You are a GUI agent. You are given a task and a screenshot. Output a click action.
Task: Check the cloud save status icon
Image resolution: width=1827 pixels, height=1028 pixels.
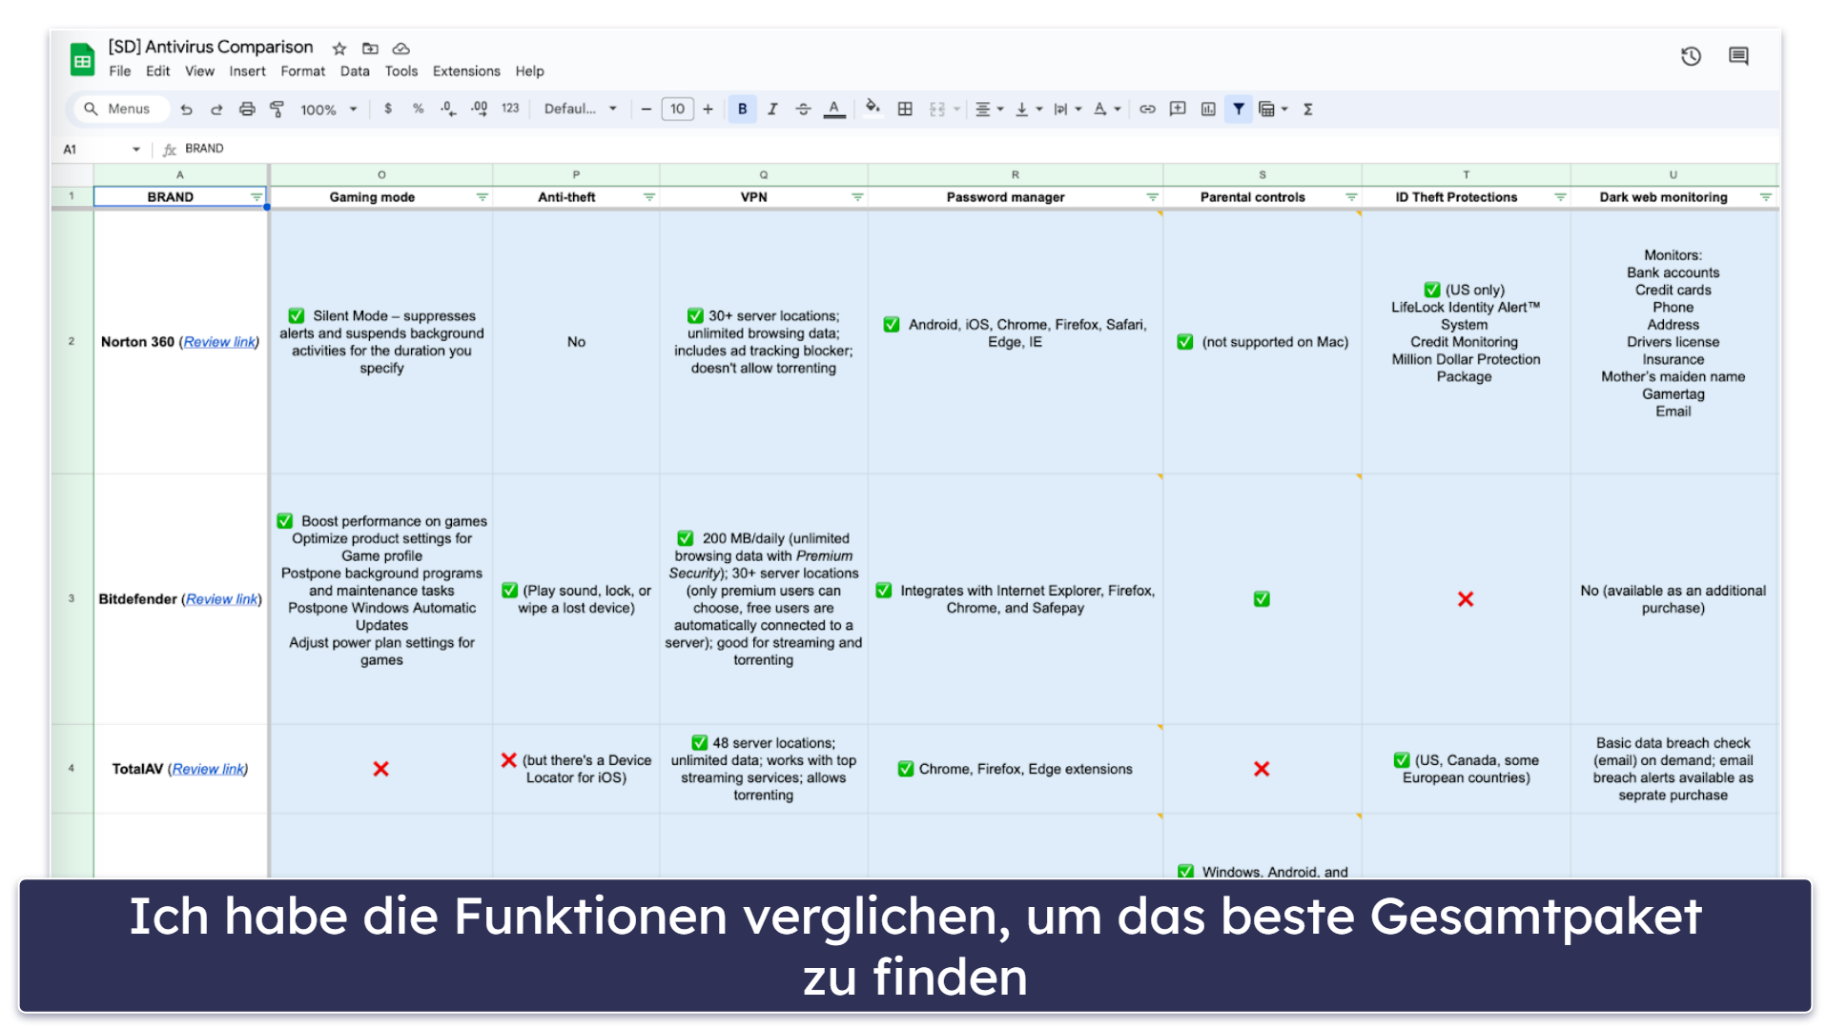401,49
